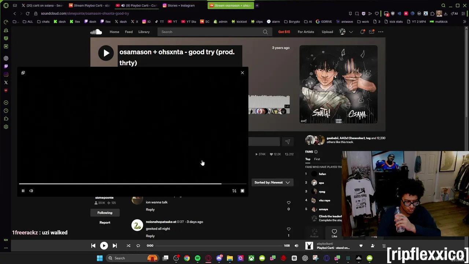The width and height of the screenshot is (469, 264).
Task: Go to SoundCloud Home
Action: pos(114,32)
